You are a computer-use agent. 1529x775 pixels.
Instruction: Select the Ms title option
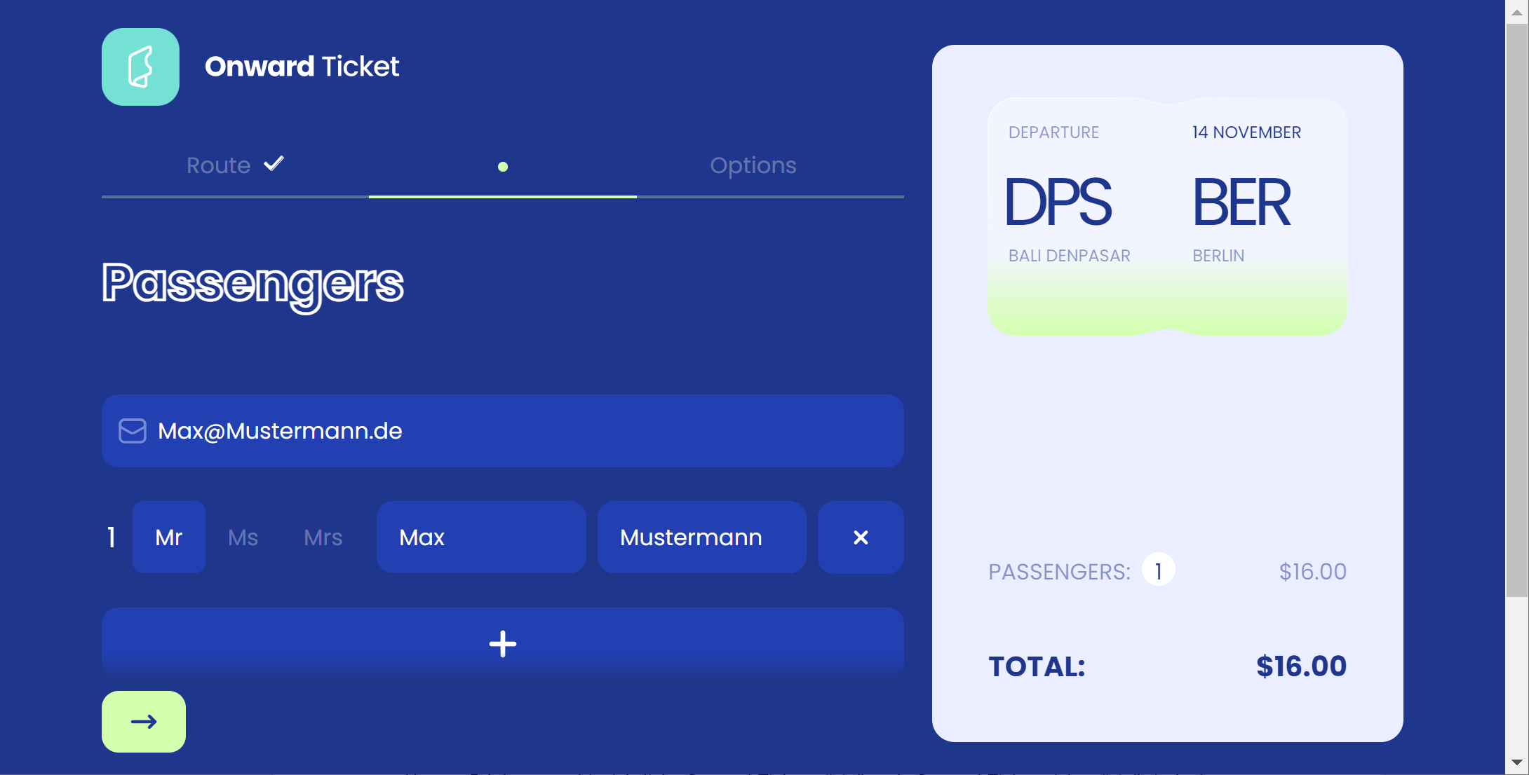point(243,537)
